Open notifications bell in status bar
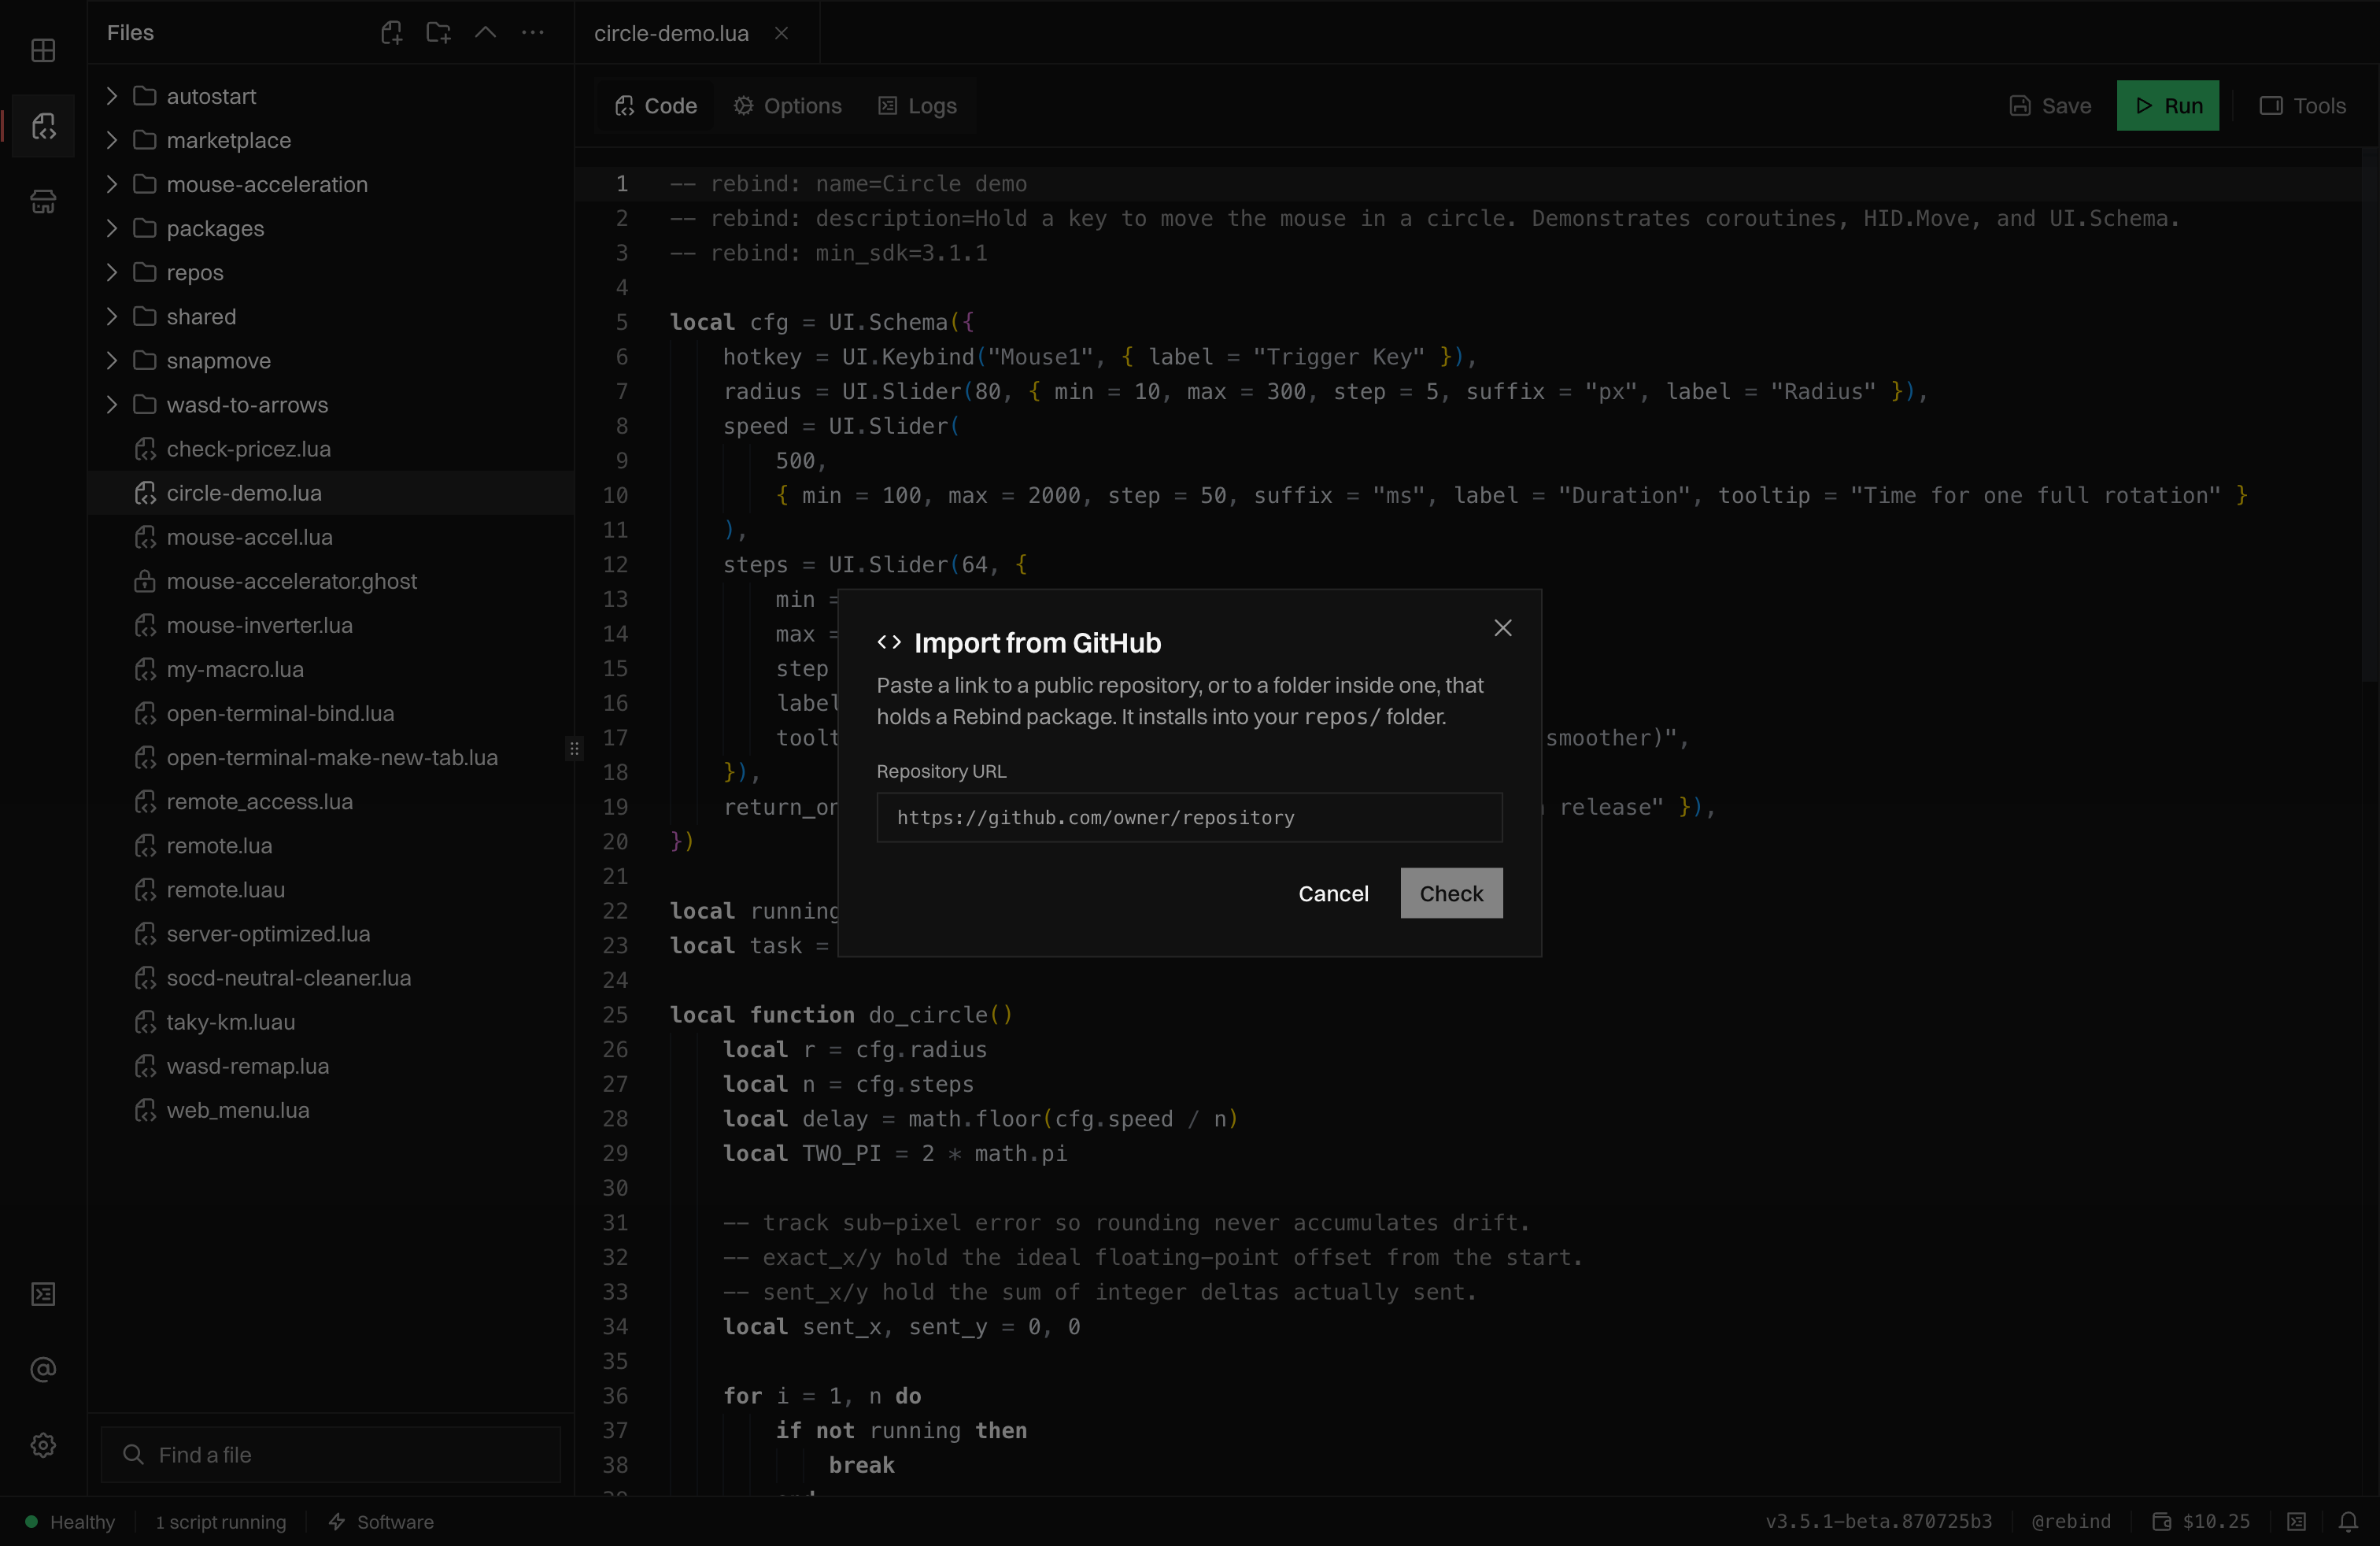The image size is (2380, 1546). point(2348,1521)
